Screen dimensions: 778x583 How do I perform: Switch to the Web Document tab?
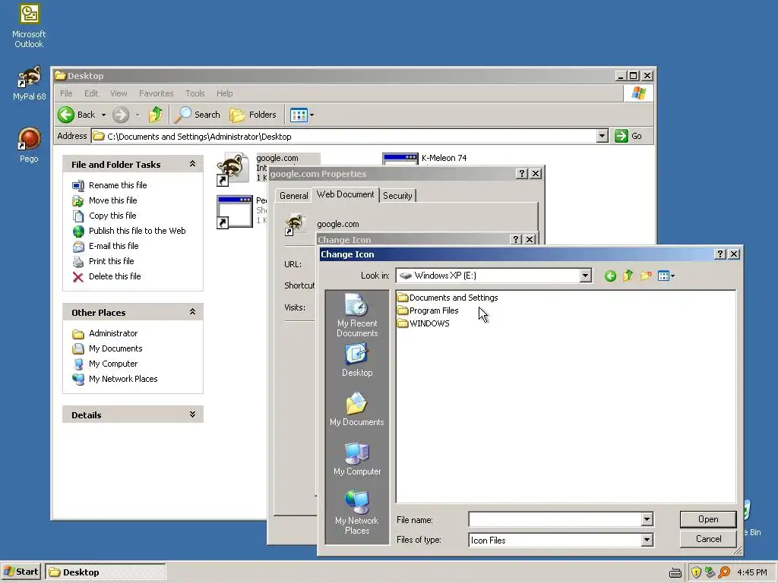point(346,194)
